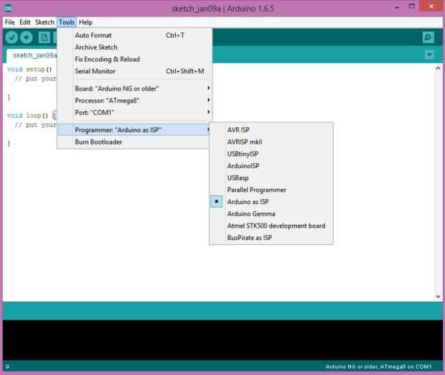Image resolution: width=445 pixels, height=375 pixels.
Task: Choose Archive Sketch menu entry
Action: click(134, 47)
